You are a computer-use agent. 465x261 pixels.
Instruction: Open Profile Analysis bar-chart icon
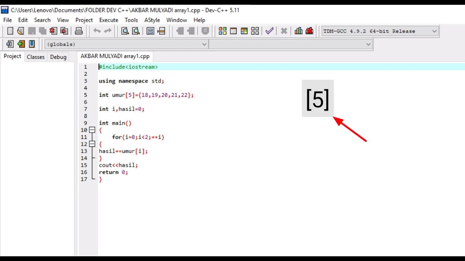tap(299, 31)
